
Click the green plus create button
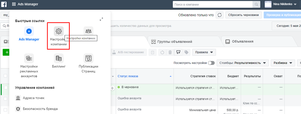(6, 52)
